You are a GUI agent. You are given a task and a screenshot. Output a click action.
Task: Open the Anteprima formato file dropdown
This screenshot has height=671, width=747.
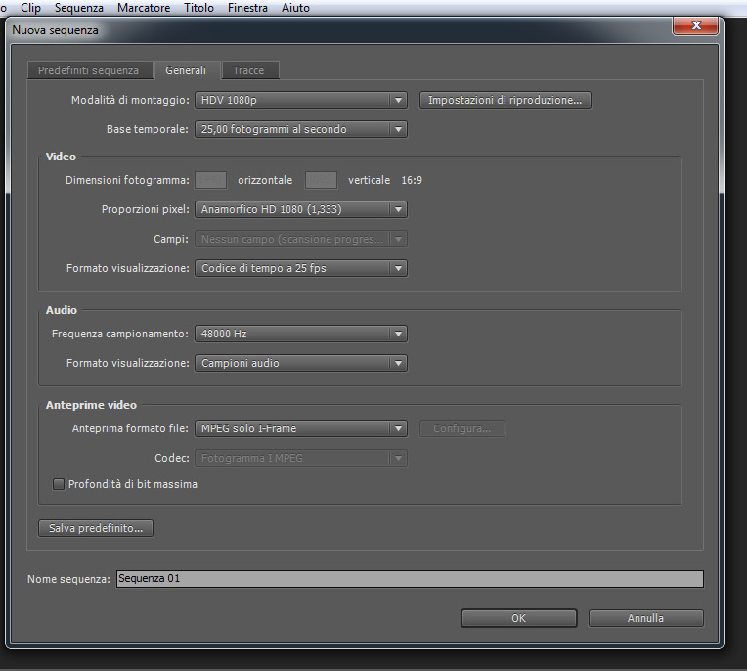coord(300,428)
